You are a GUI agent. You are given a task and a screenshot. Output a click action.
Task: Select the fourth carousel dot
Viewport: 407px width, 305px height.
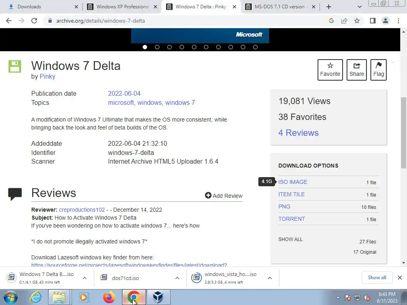tap(182, 47)
